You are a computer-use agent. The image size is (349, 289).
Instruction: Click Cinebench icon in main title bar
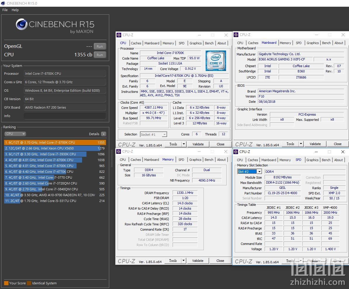pyautogui.click(x=3, y=3)
